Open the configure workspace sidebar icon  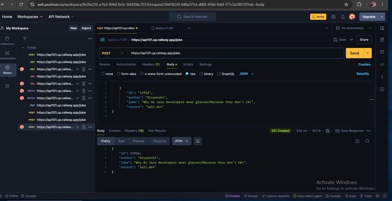(7, 86)
